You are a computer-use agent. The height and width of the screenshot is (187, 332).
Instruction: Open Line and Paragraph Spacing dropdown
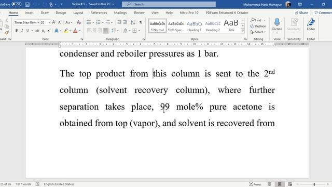115,31
